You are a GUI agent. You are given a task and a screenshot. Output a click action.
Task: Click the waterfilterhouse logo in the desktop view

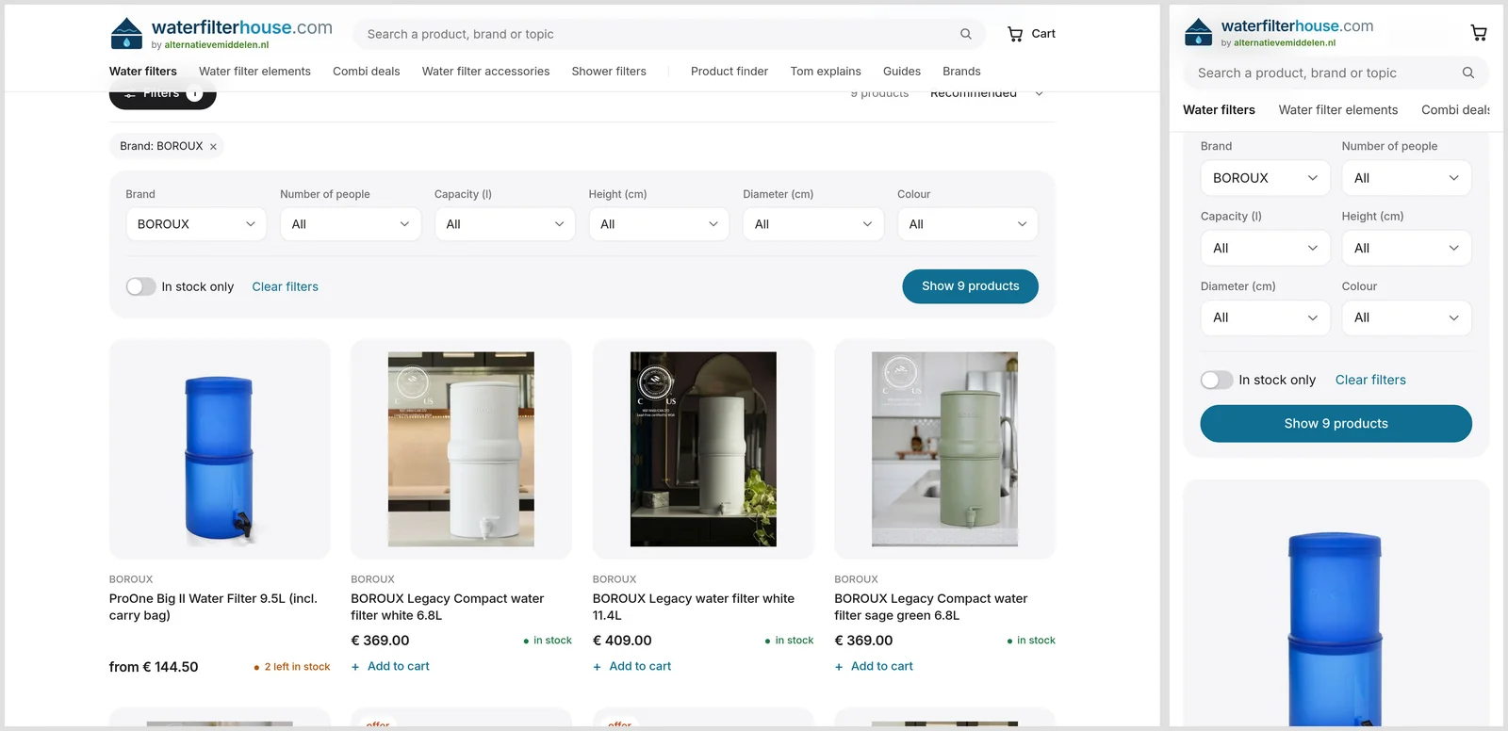(221, 33)
